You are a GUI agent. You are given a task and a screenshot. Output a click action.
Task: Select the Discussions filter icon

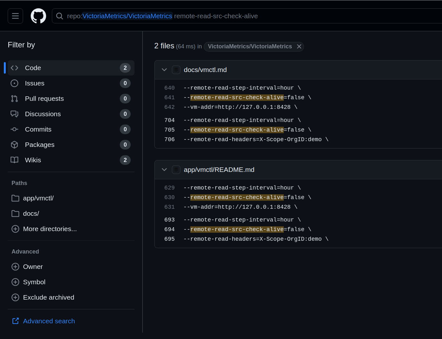(x=14, y=114)
